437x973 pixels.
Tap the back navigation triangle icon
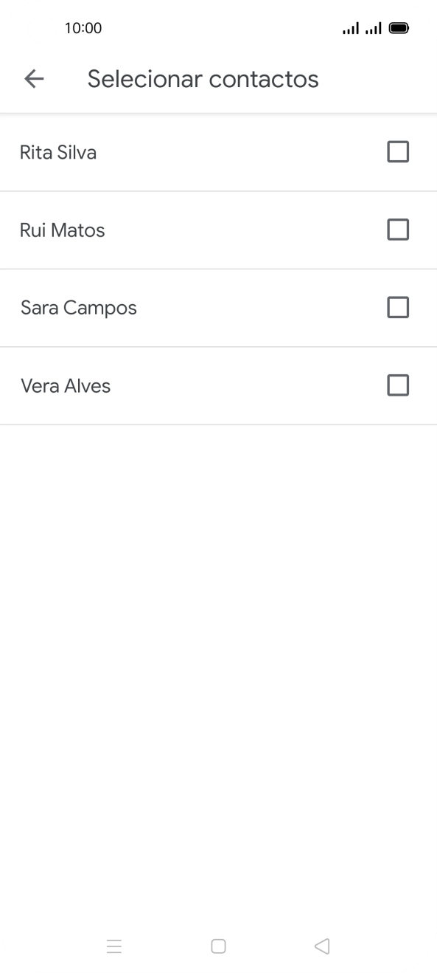pyautogui.click(x=321, y=946)
